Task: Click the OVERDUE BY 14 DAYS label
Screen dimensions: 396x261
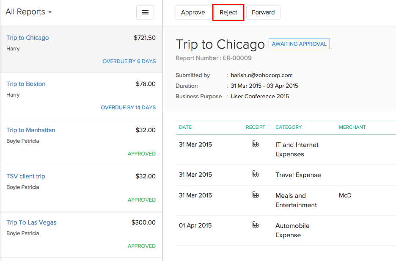Action: click(128, 108)
